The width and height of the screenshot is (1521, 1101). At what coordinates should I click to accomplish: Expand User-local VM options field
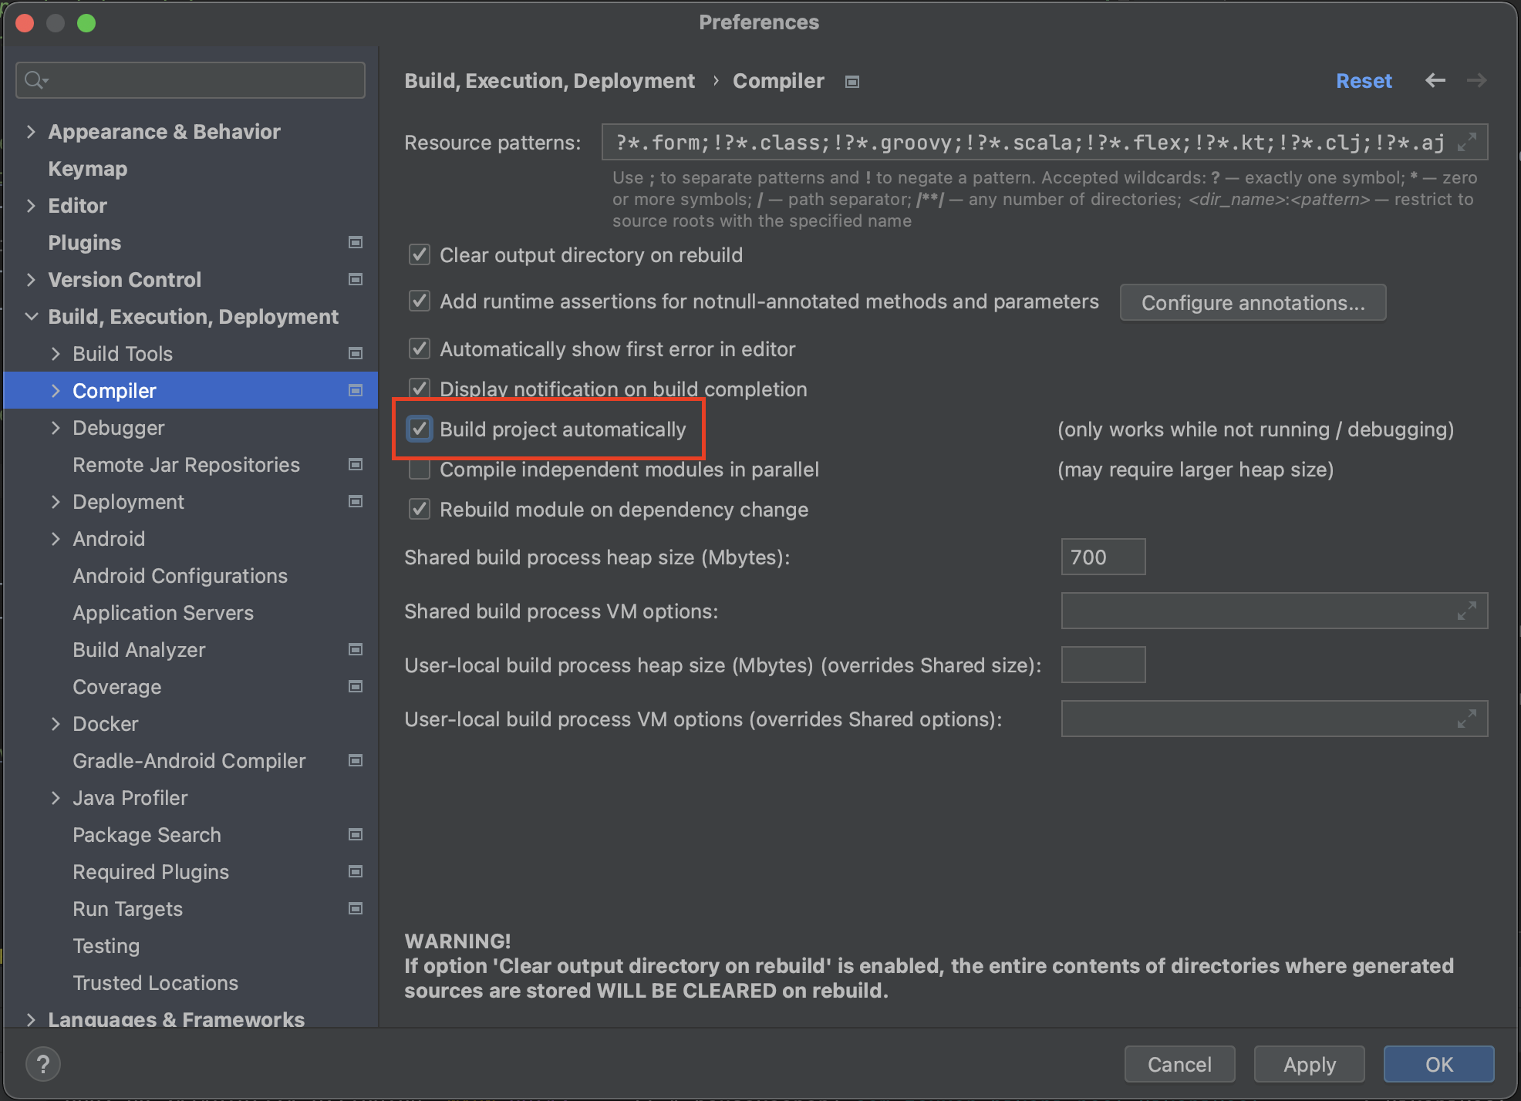click(1466, 719)
